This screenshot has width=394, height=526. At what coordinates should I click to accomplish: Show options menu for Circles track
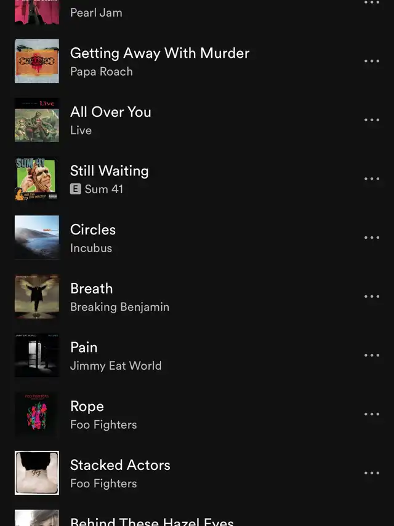coord(372,237)
